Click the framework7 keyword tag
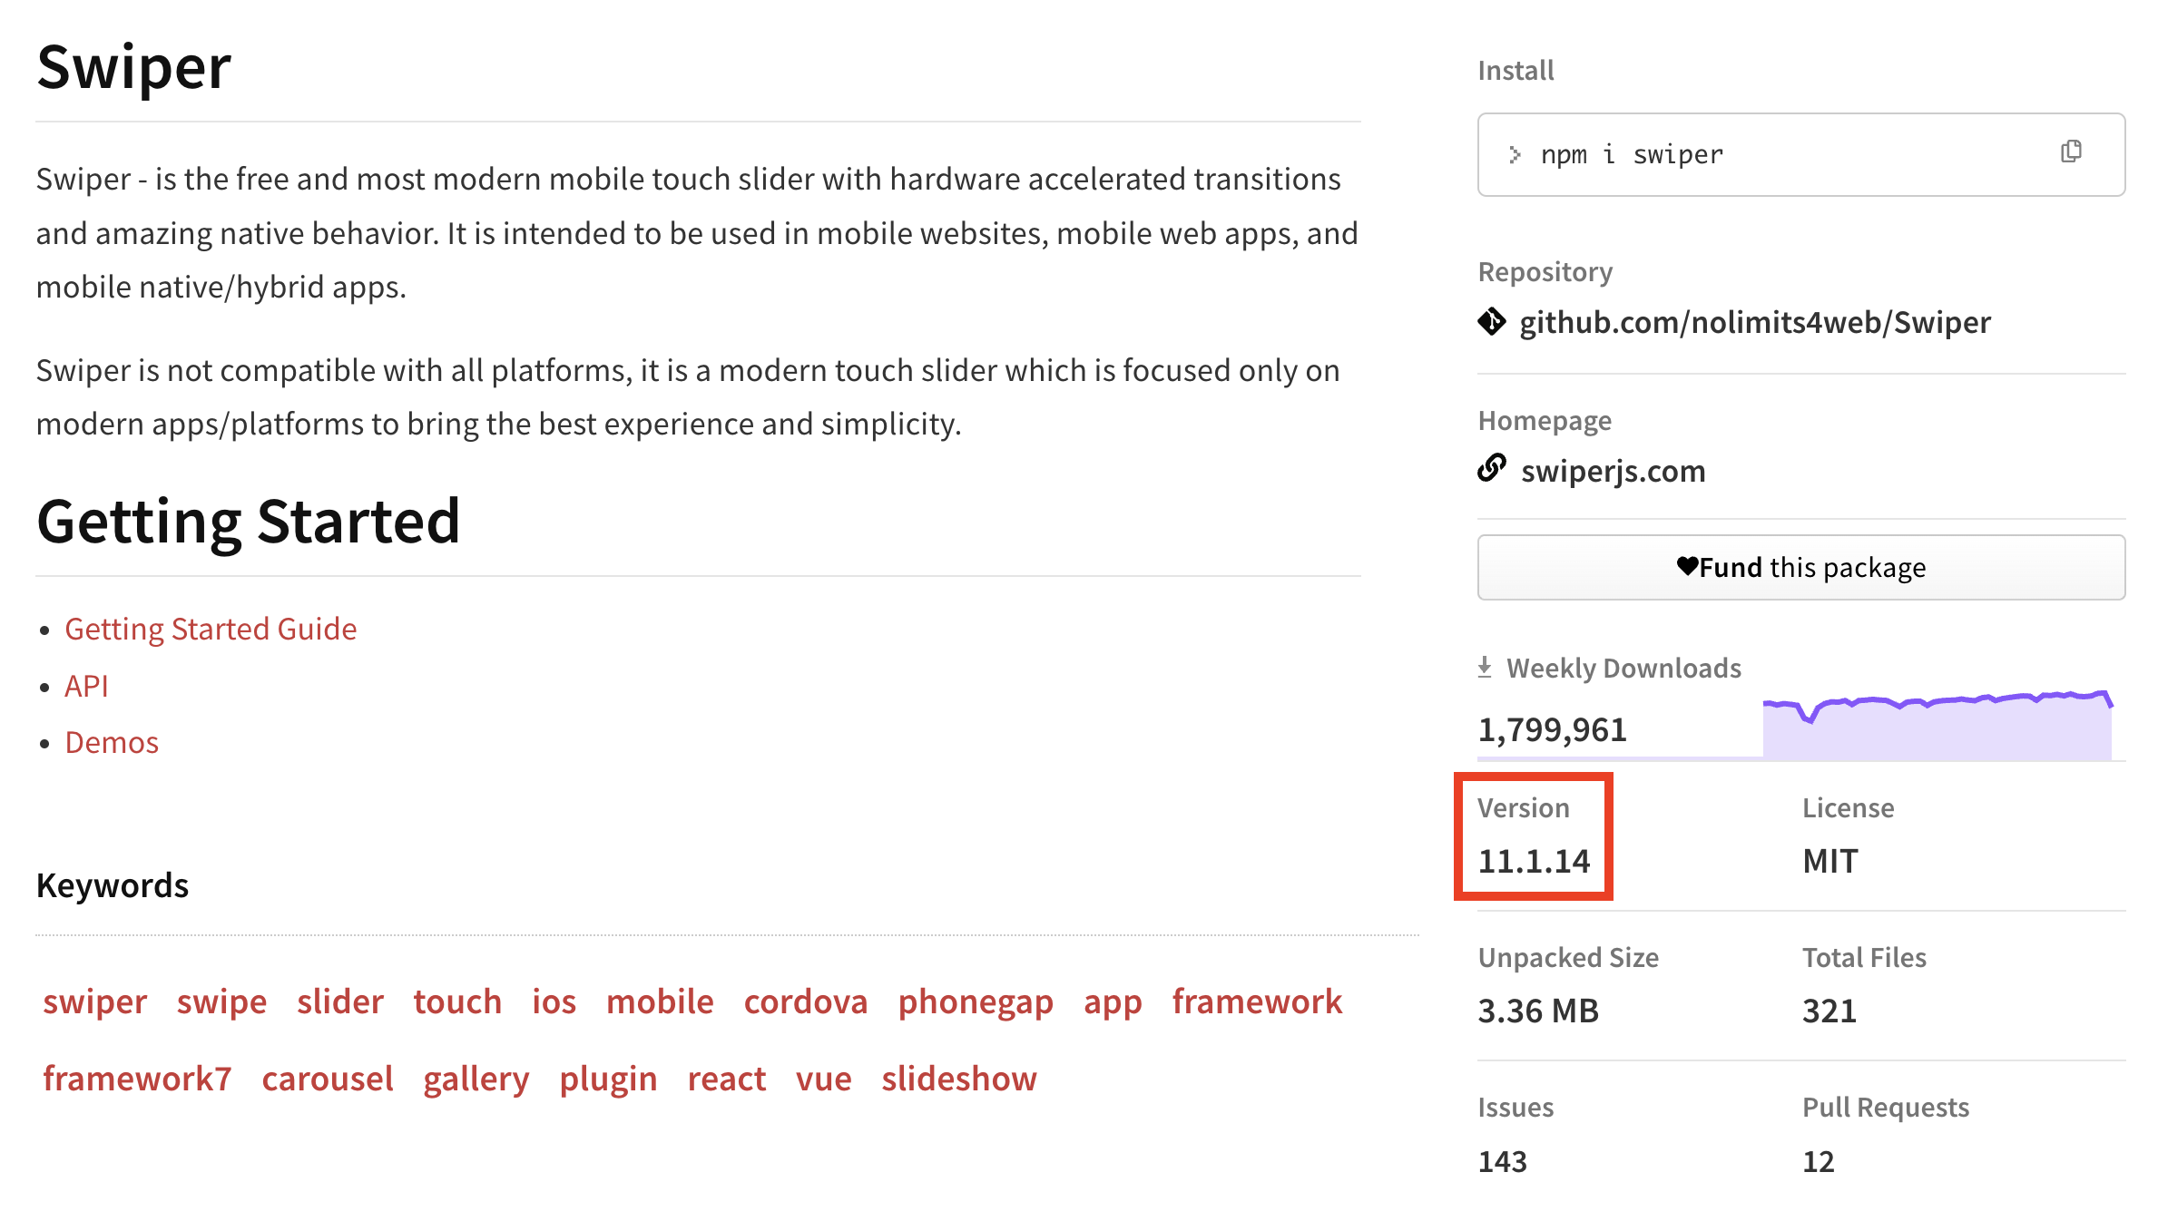 click(x=137, y=1079)
